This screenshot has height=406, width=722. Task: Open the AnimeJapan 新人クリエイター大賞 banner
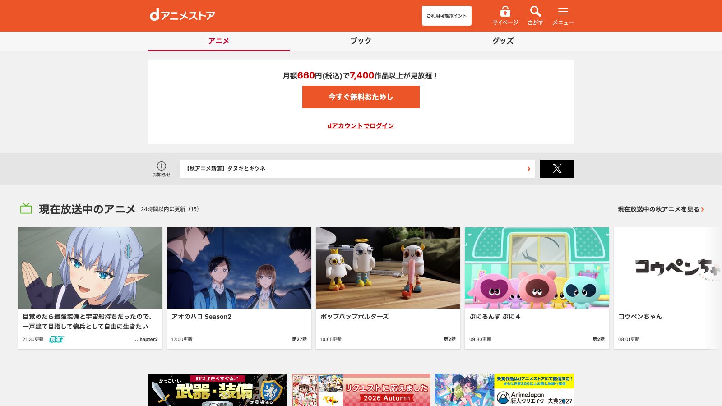[x=504, y=390]
